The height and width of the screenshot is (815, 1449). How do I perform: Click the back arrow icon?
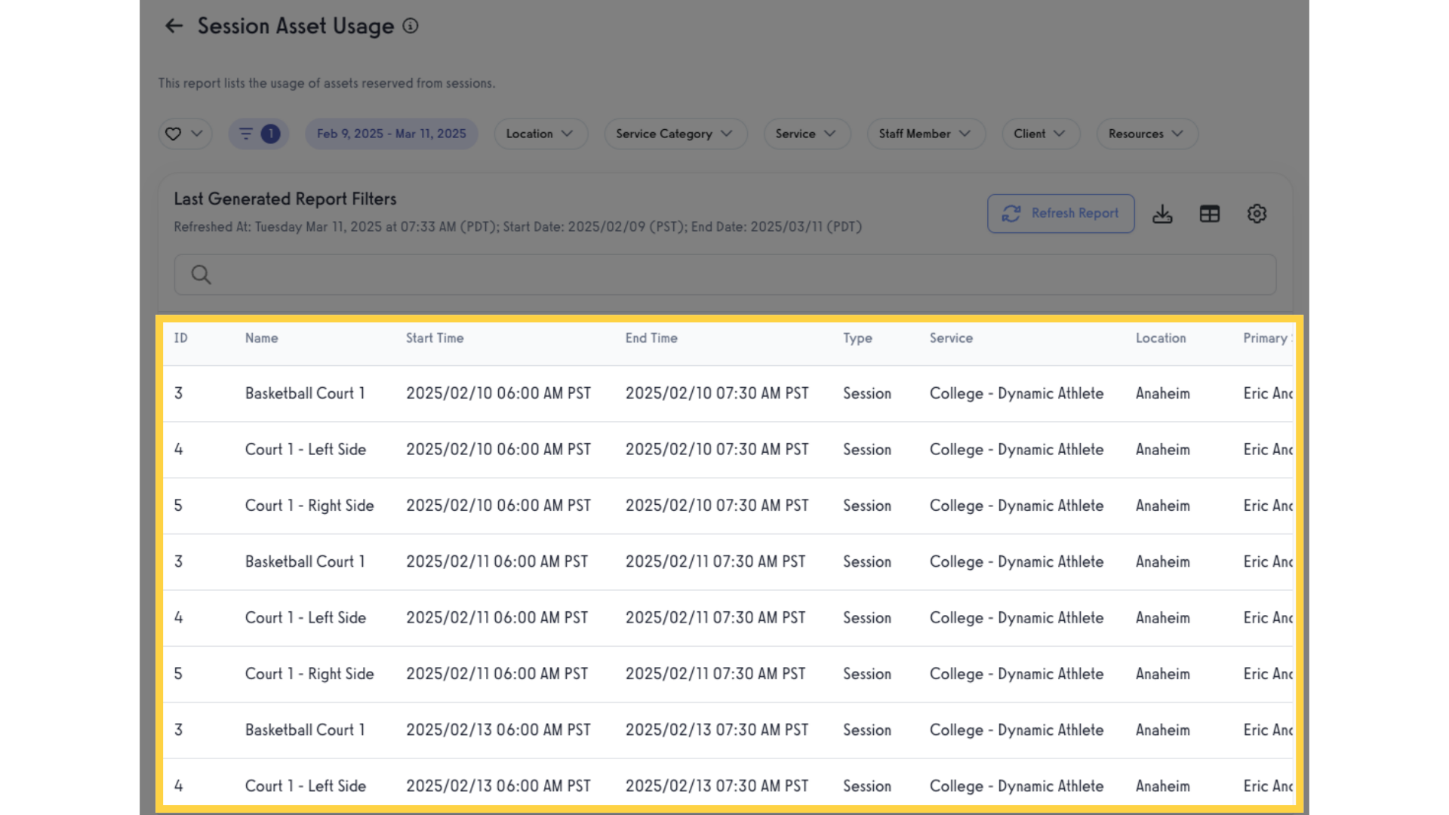[x=174, y=26]
